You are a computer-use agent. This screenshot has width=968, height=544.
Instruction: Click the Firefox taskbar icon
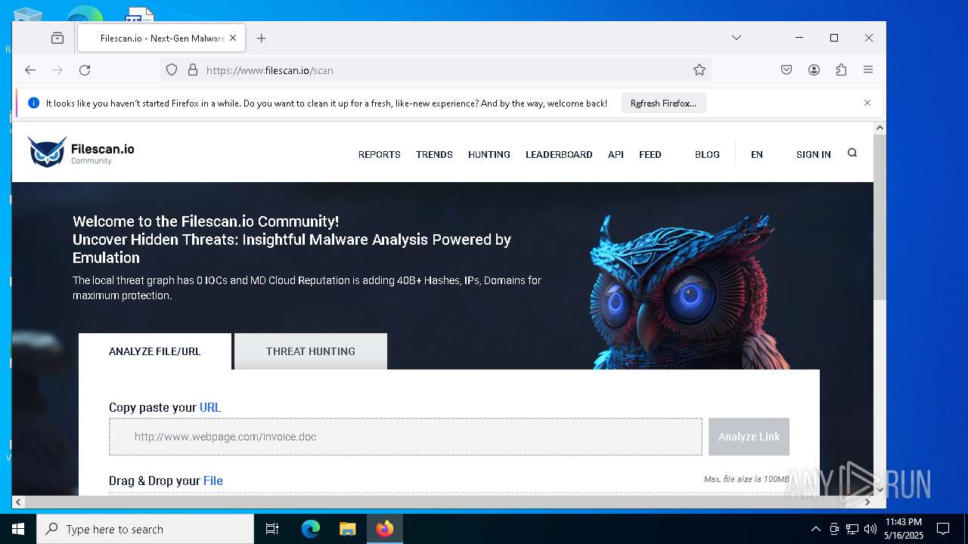[x=385, y=529]
